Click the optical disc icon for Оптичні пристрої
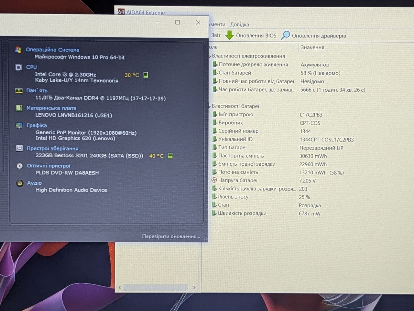This screenshot has height=311, width=414. point(20,166)
